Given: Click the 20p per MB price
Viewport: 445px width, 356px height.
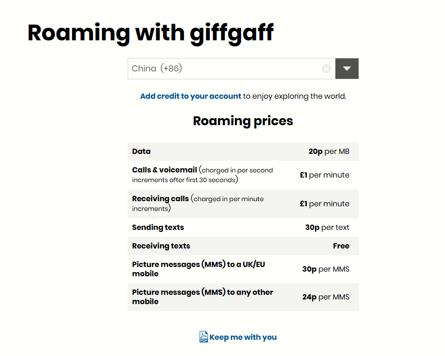Looking at the screenshot, I should coord(329,152).
